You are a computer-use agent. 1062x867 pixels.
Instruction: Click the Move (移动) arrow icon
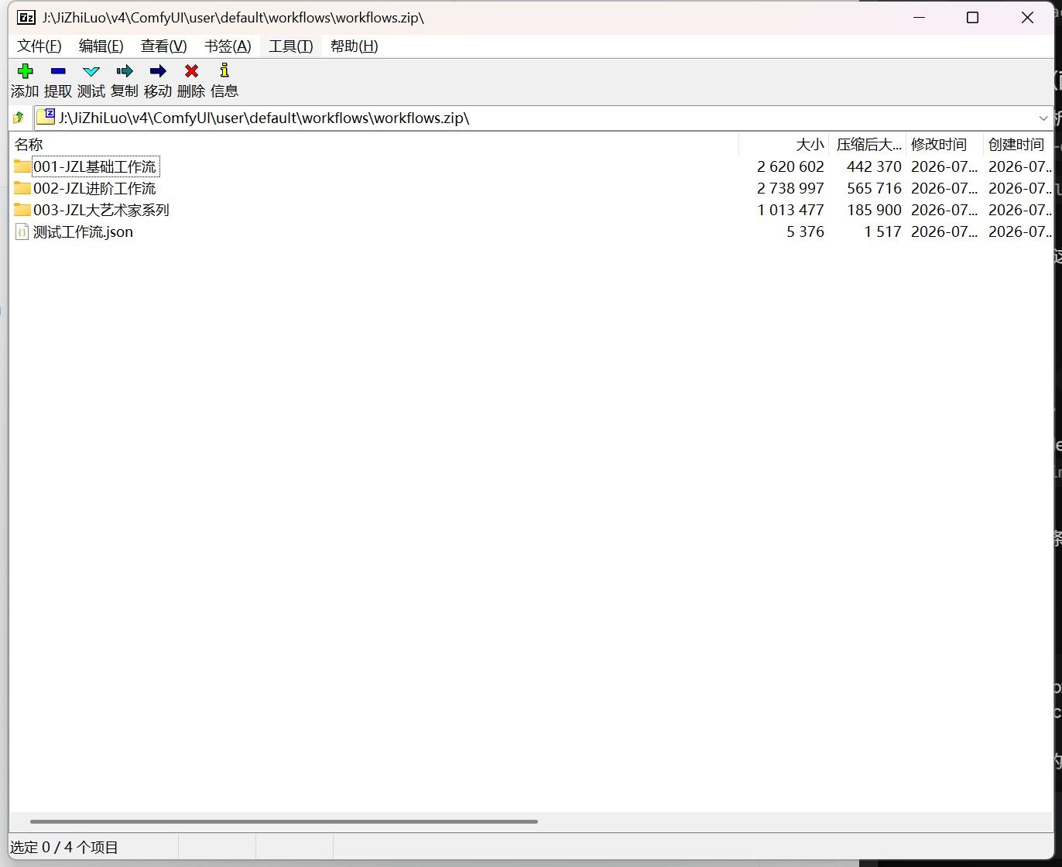[x=158, y=71]
